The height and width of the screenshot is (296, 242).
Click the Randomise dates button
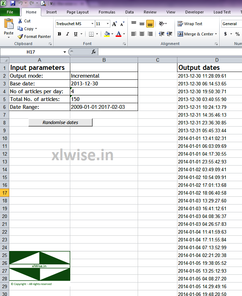pos(60,123)
